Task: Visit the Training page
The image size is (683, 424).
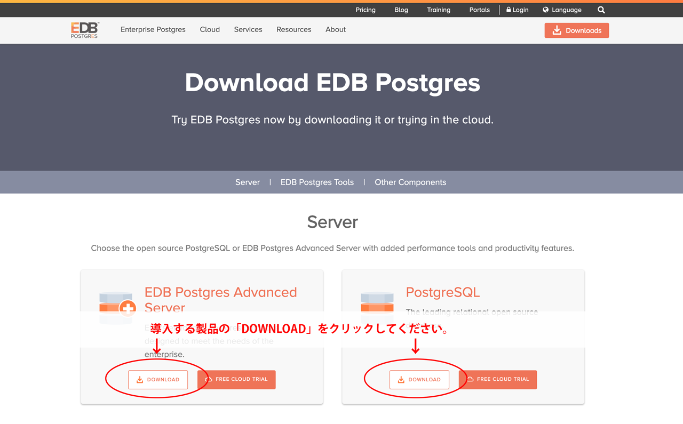Action: [x=439, y=10]
